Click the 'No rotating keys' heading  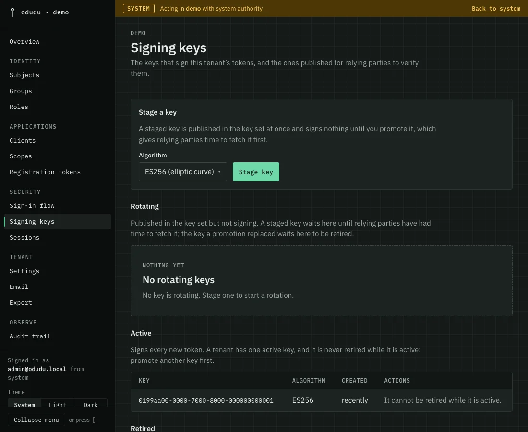pyautogui.click(x=179, y=280)
